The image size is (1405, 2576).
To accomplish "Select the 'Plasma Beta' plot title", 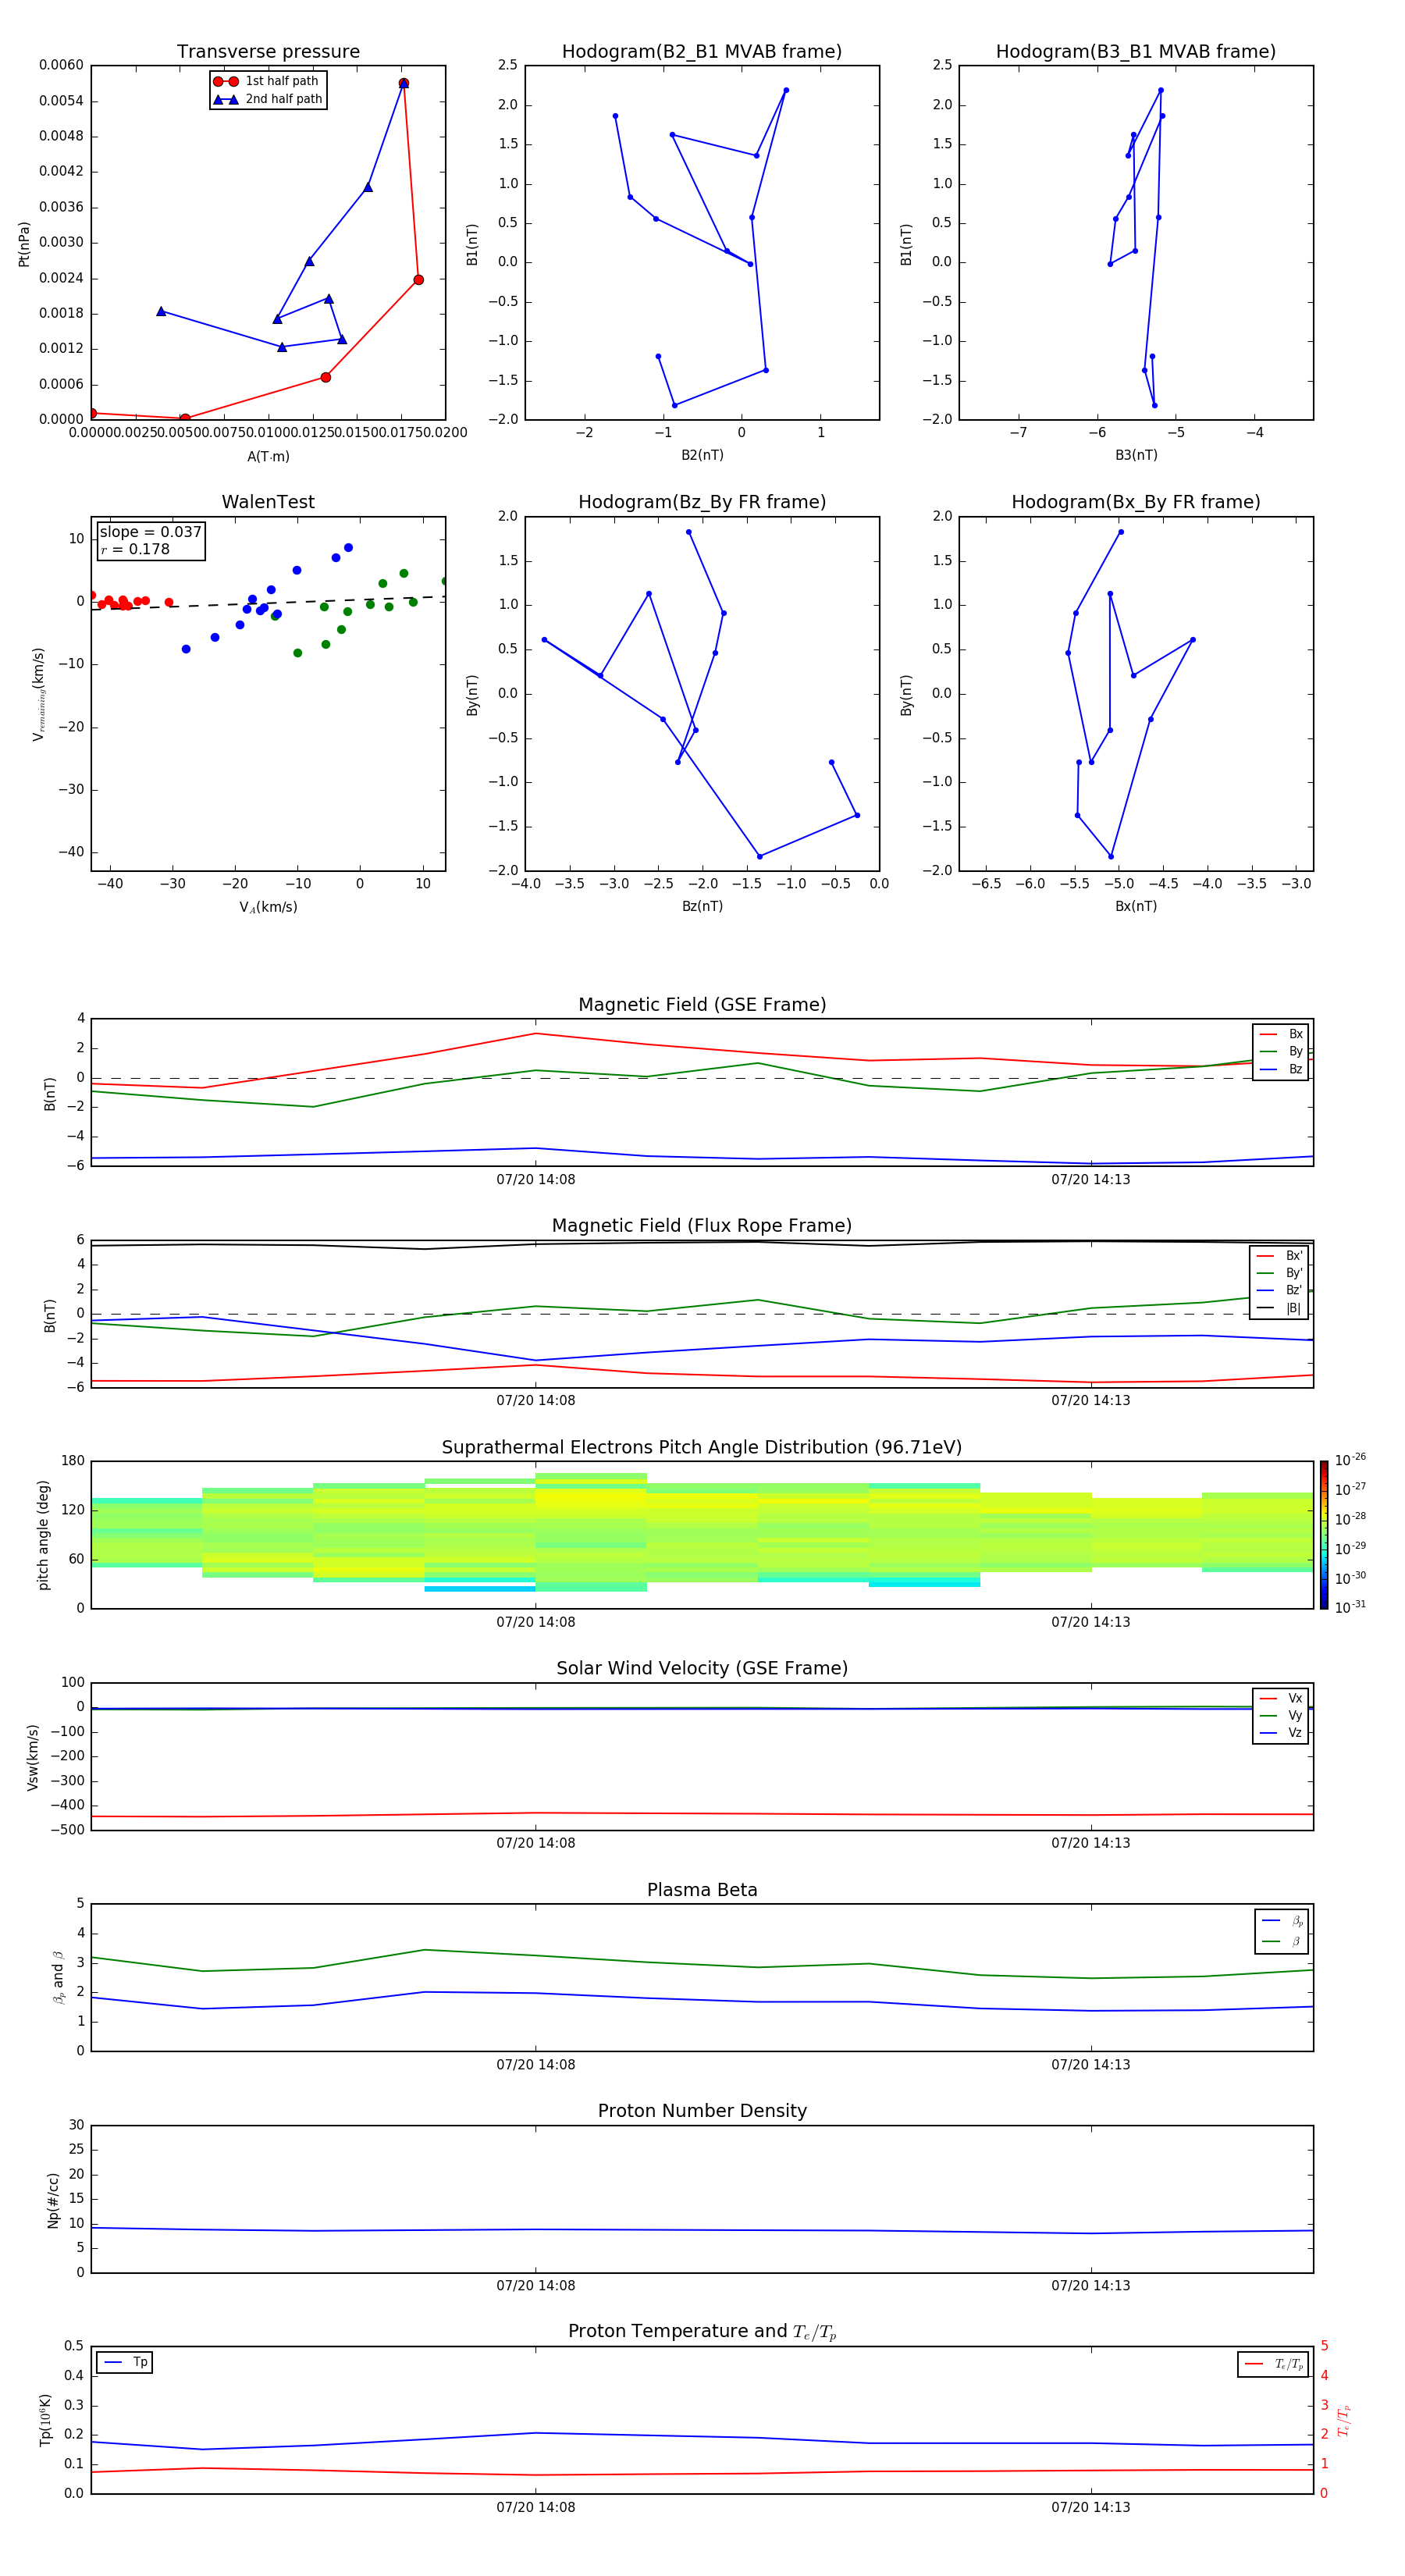I will [x=702, y=1891].
